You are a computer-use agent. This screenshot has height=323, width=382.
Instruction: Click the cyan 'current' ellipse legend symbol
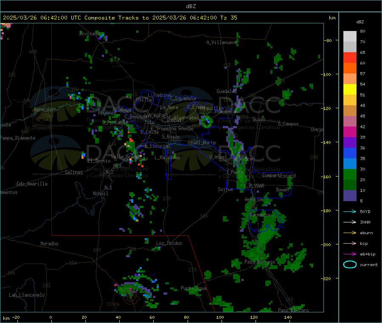pyautogui.click(x=350, y=264)
